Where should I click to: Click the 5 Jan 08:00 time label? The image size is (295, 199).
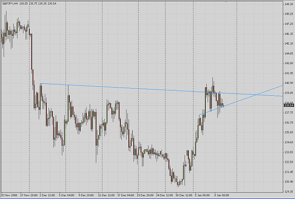(202, 195)
